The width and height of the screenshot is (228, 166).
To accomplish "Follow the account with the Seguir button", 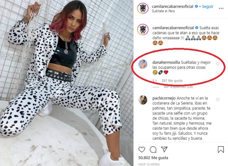I will point(208,7).
